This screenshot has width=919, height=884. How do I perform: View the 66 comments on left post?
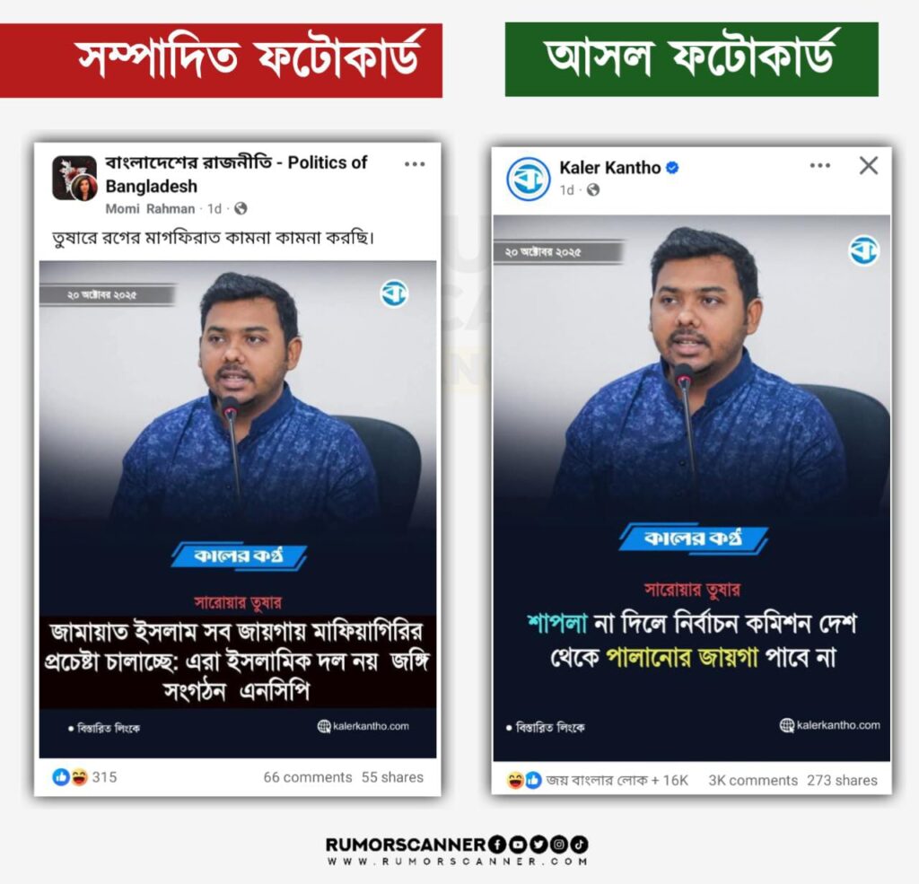[308, 777]
